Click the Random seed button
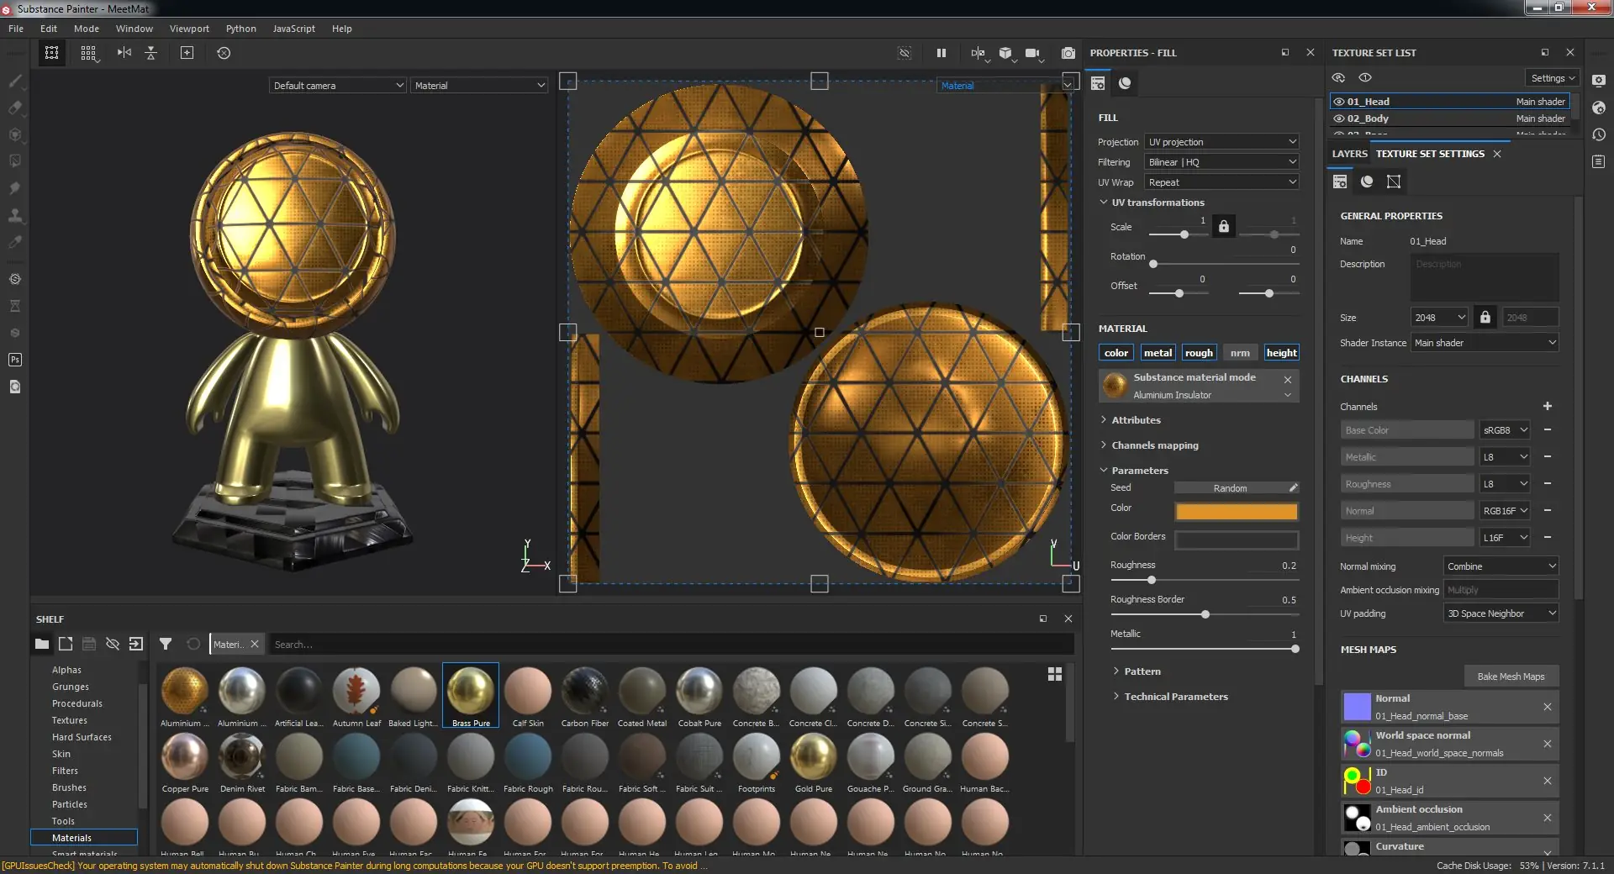 [x=1230, y=488]
